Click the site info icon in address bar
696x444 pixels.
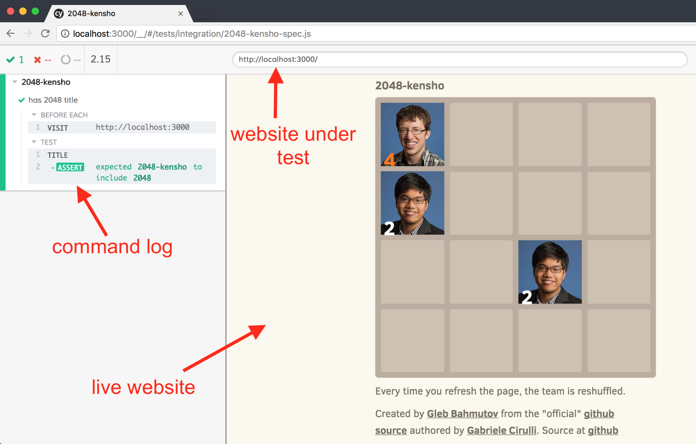65,34
